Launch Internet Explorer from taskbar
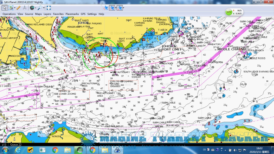The width and height of the screenshot is (274, 154). pos(18,150)
